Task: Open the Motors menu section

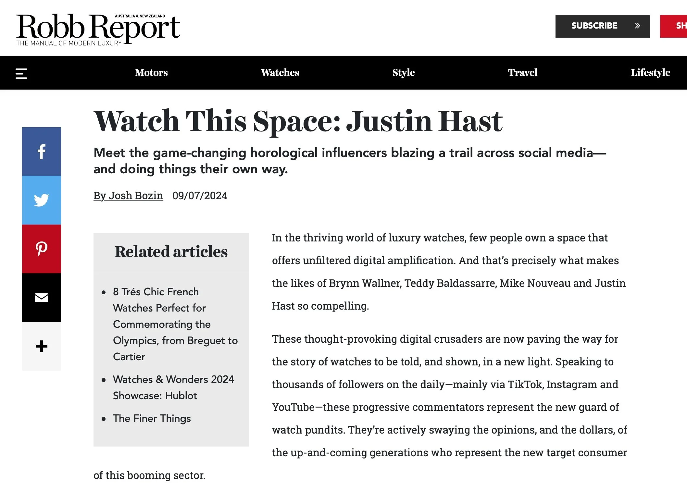Action: [x=151, y=73]
